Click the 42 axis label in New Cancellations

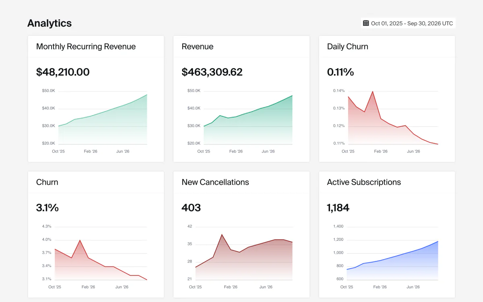(190, 226)
